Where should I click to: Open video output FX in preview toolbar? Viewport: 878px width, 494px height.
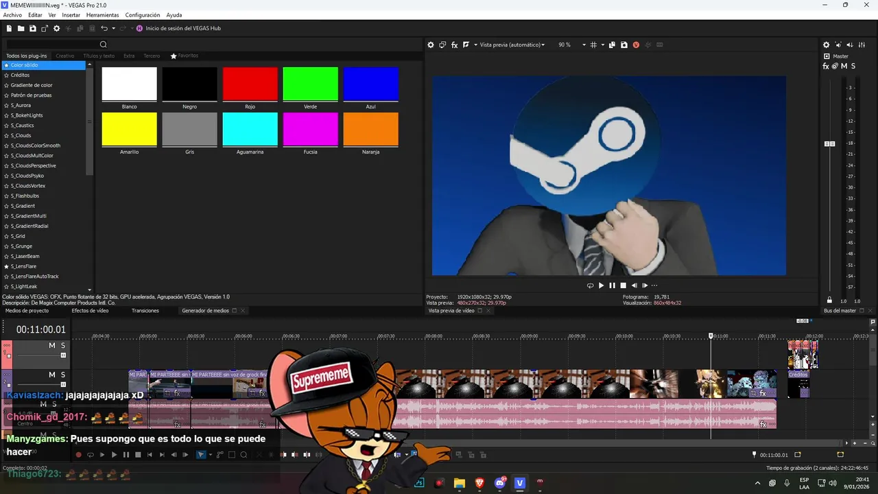click(454, 45)
